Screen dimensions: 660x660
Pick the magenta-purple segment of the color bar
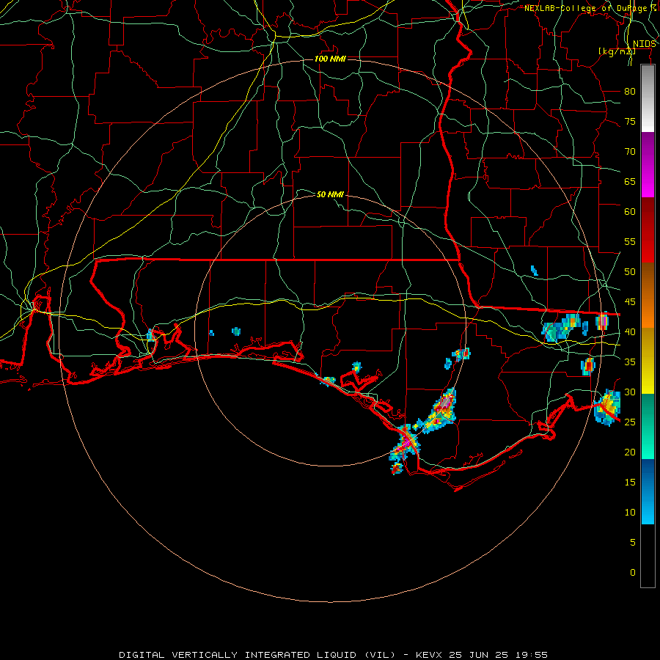648,164
